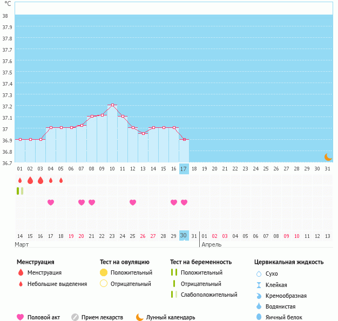Click the temperature point on day 13
The height and width of the screenshot is (321, 338).
pyautogui.click(x=143, y=133)
